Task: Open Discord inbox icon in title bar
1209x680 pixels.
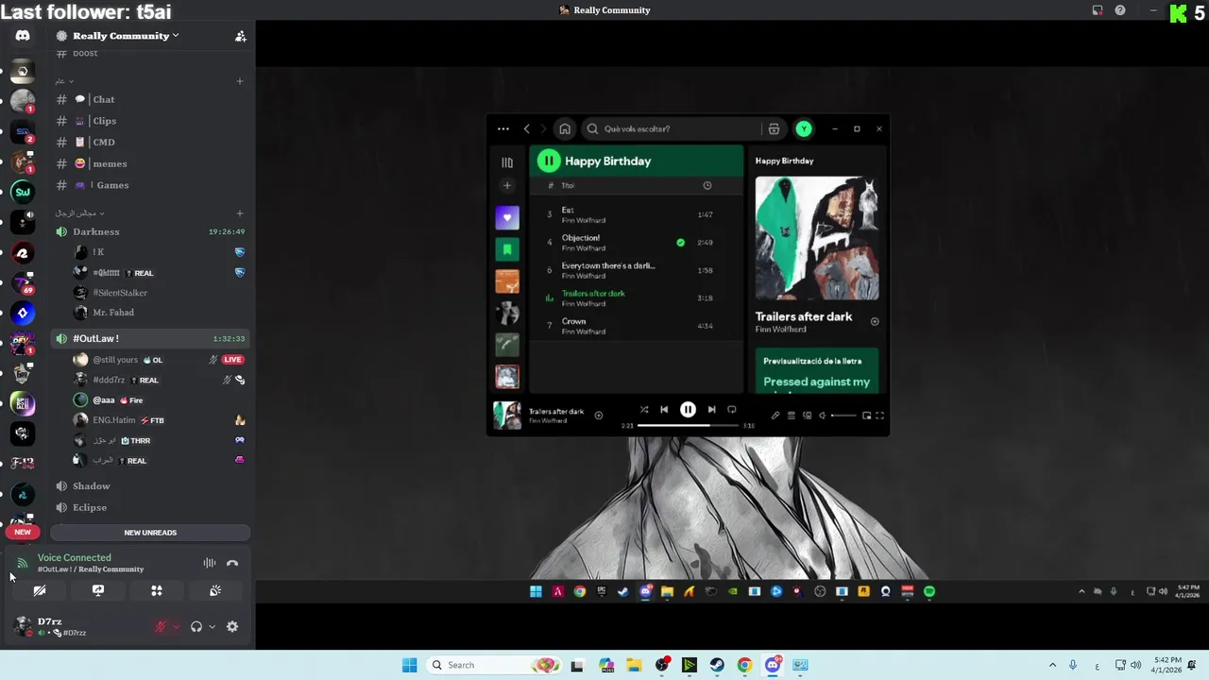Action: pos(1098,10)
